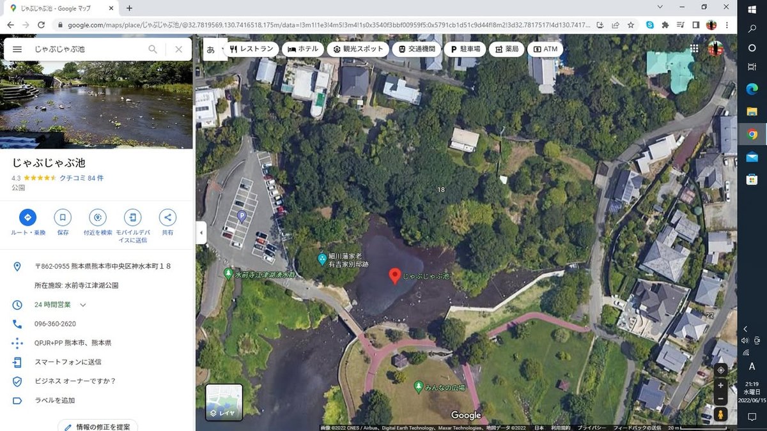Open the hamburger menu in search box
The image size is (767, 431).
point(17,49)
